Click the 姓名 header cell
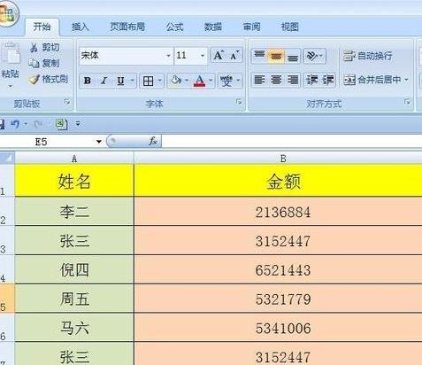Viewport: 422px width, 365px height. click(74, 181)
